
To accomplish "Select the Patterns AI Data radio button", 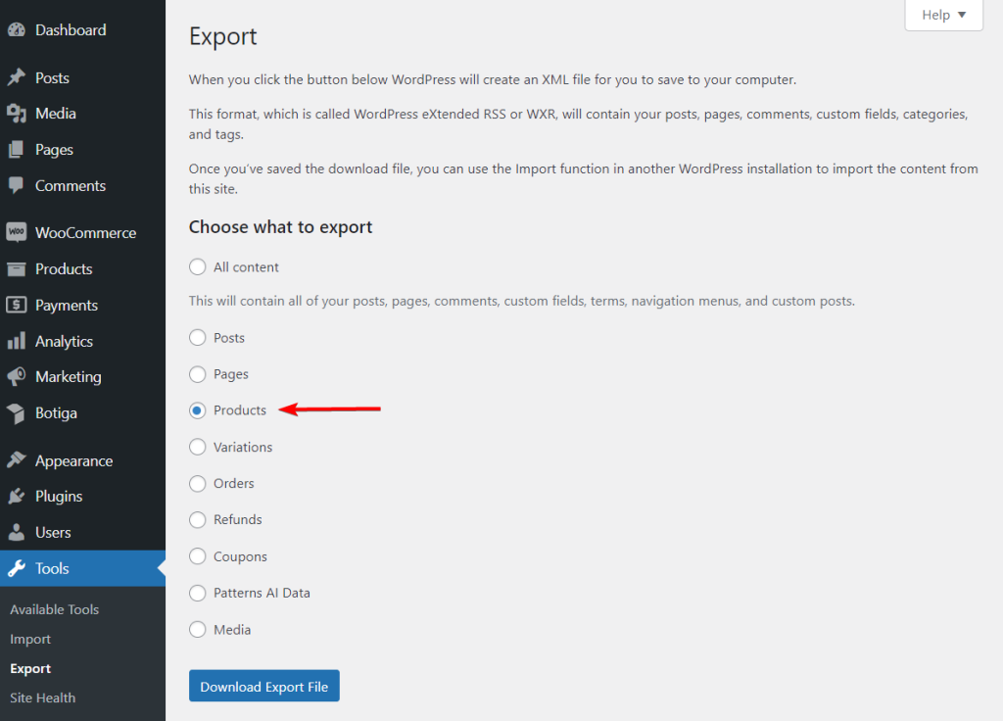I will (198, 593).
